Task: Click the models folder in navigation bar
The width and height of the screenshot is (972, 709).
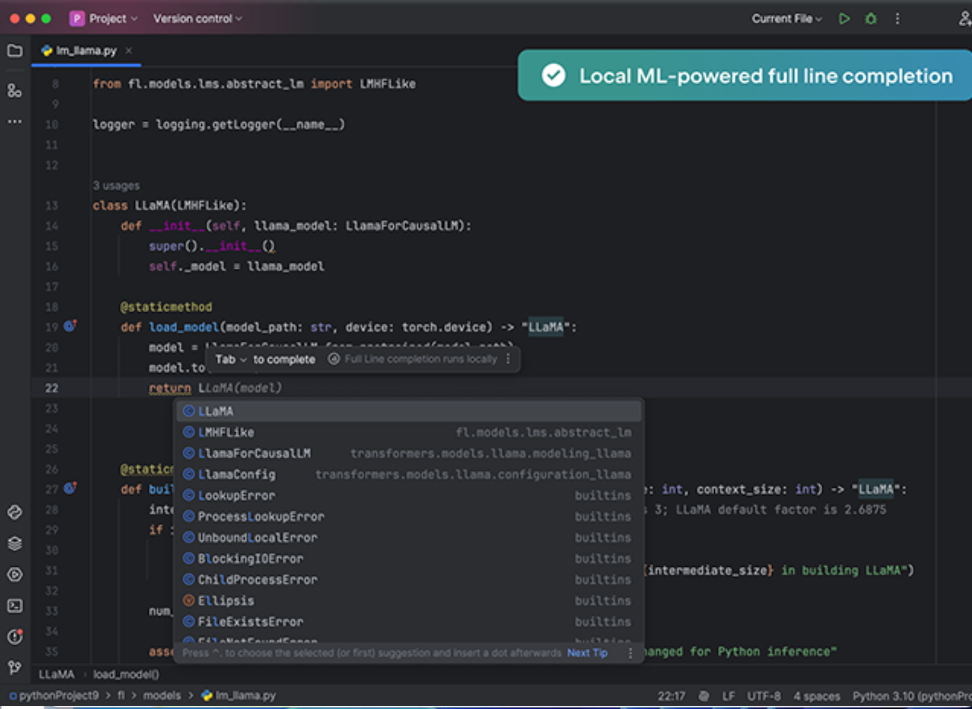Action: [x=162, y=696]
